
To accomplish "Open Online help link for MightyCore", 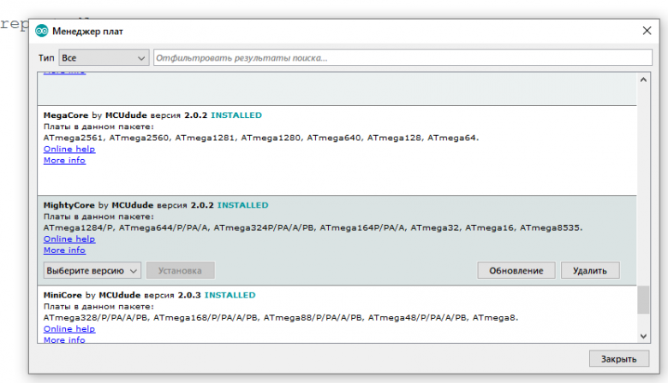I will tap(69, 239).
